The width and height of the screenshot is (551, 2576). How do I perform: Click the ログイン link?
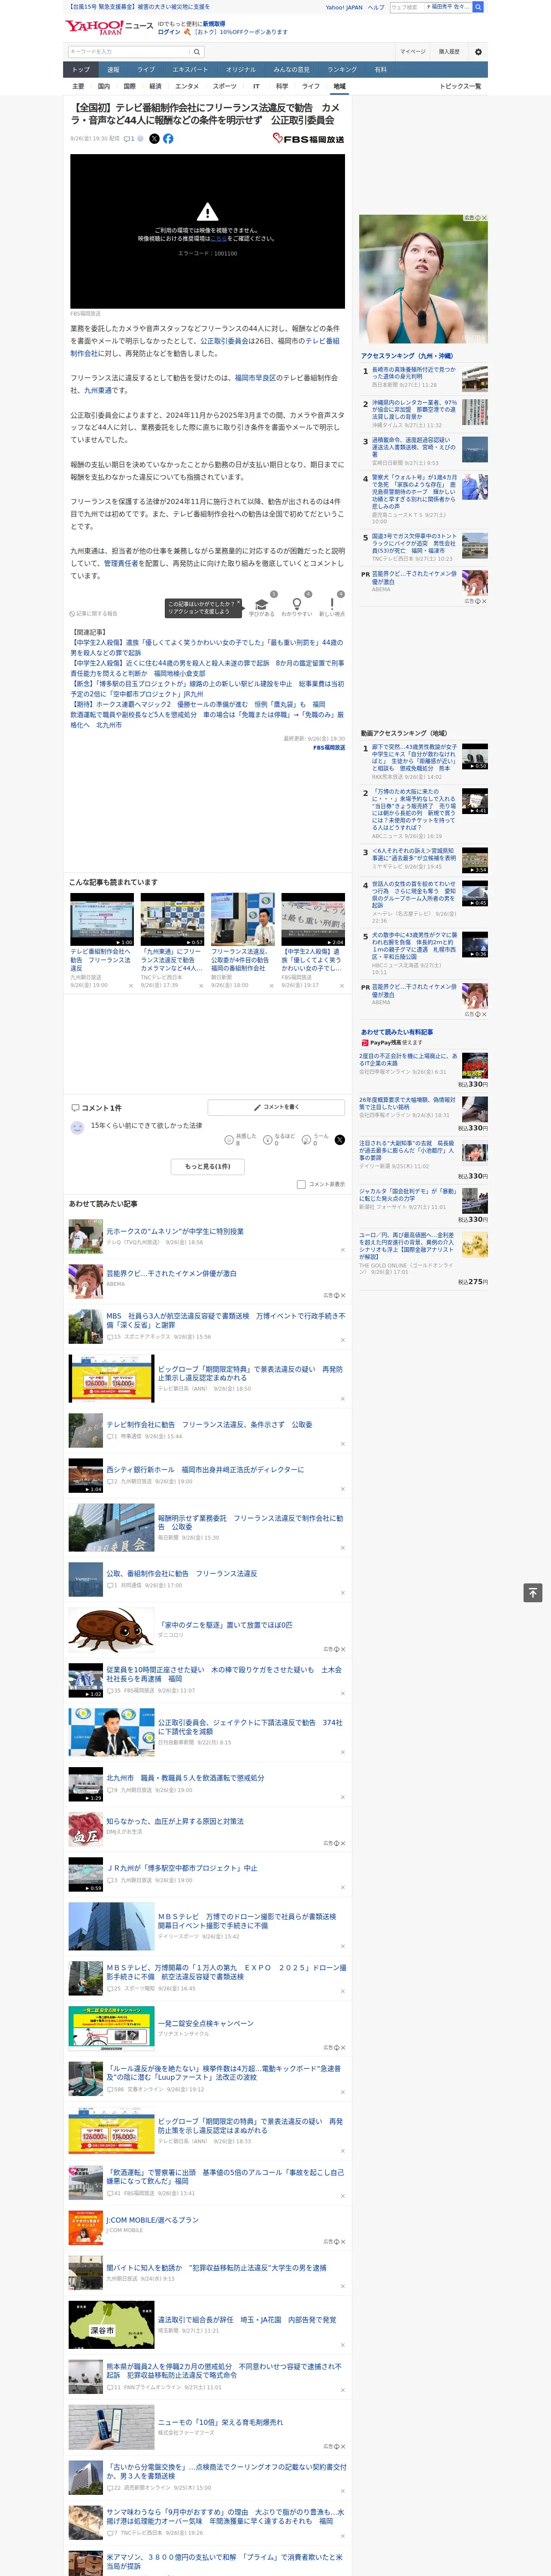[x=169, y=32]
